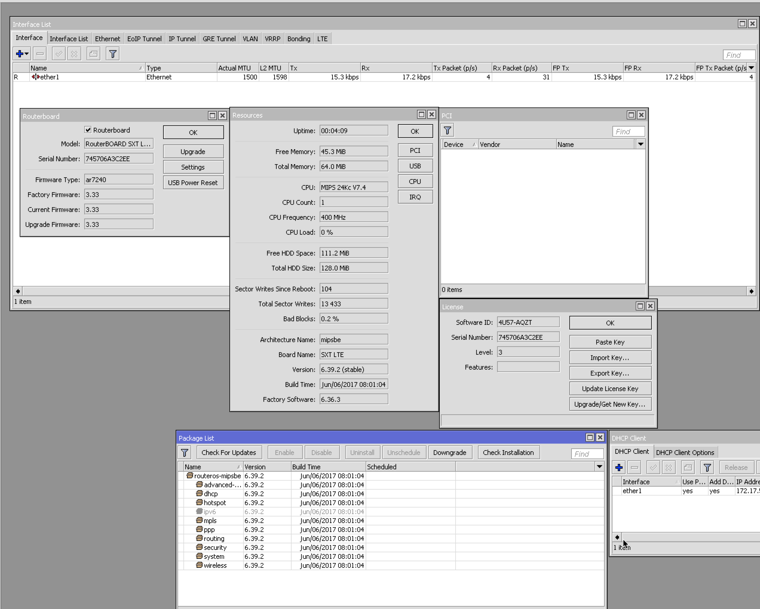Click the filter funnel icon in Package List
This screenshot has height=609, width=760.
(185, 453)
